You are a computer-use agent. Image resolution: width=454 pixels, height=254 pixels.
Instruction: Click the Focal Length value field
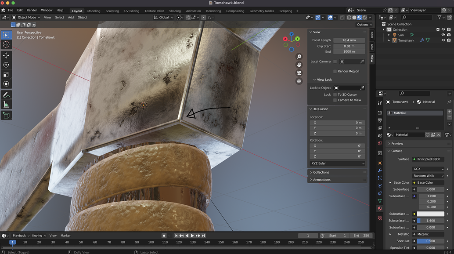pos(349,40)
